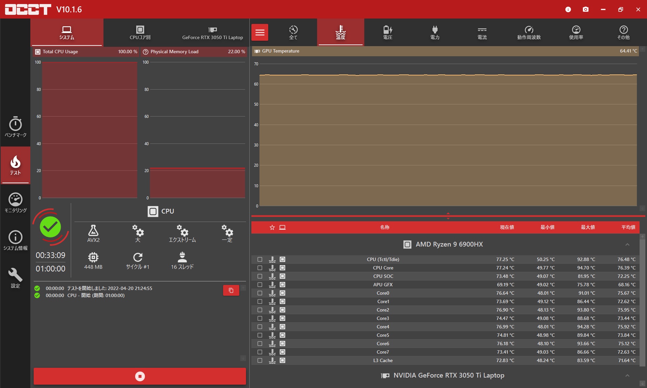Check the Core0 checkbox
The width and height of the screenshot is (647, 388).
tap(260, 293)
